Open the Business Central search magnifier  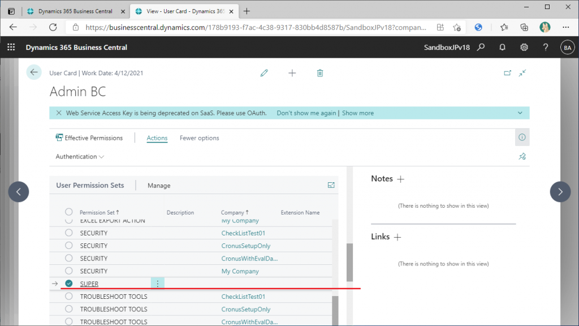point(481,48)
